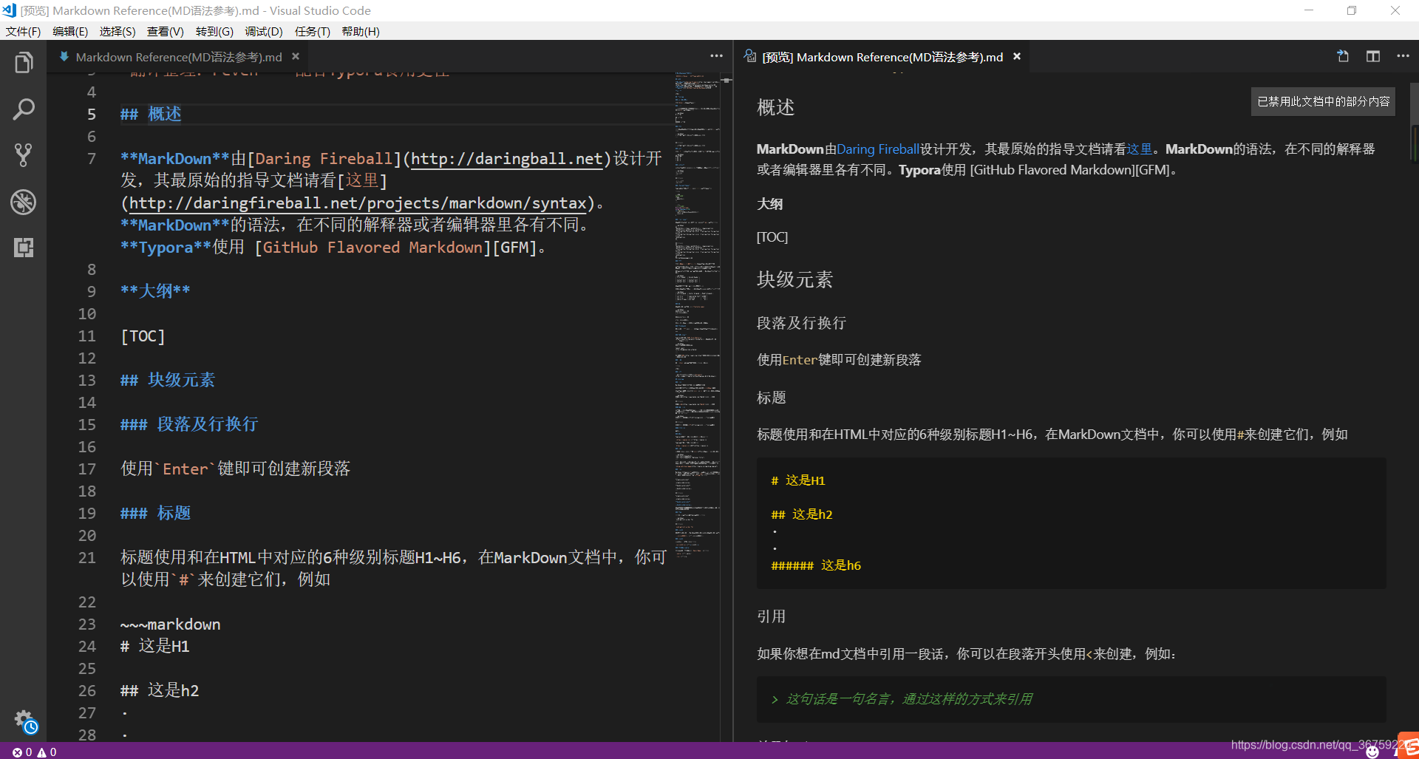Click the '### 标题' line in editor
This screenshot has height=759, width=1419.
[156, 513]
